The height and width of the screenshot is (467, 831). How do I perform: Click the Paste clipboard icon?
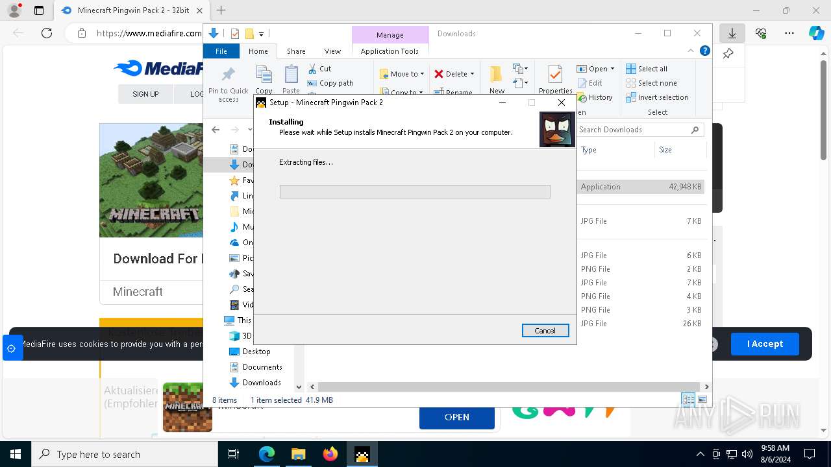(x=291, y=75)
